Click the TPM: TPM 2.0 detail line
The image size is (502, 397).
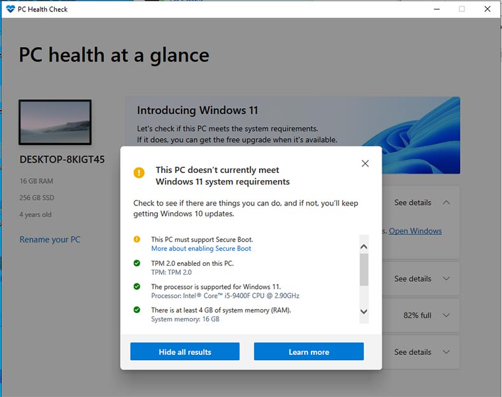point(171,272)
